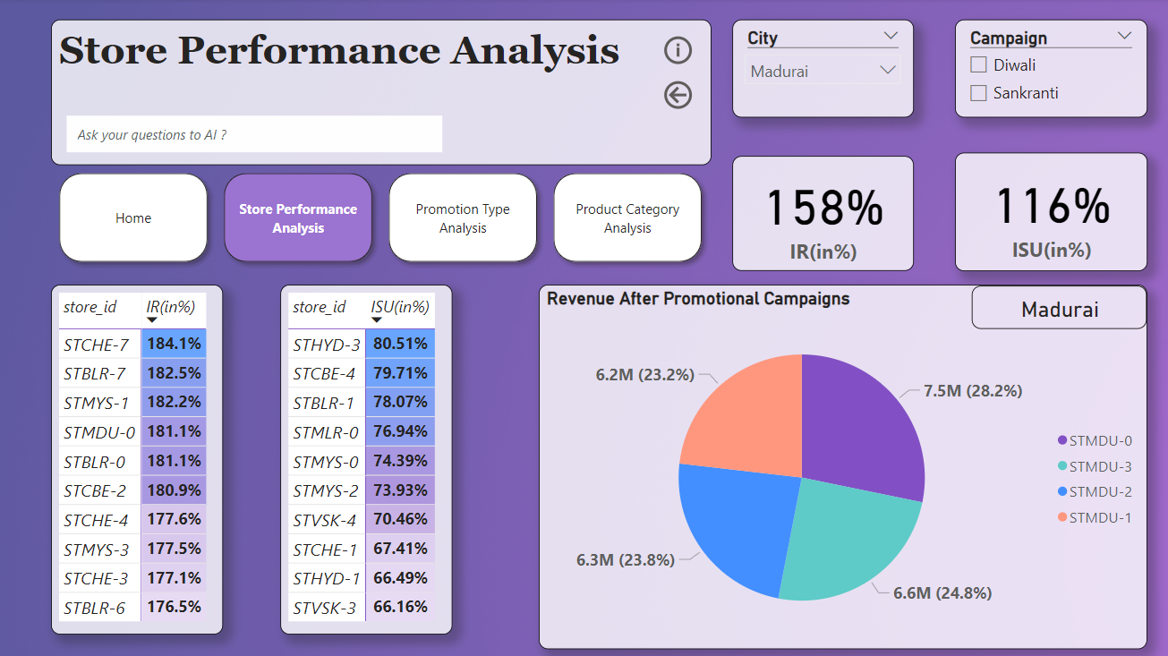Go to the Home page
The image size is (1168, 656).
click(x=133, y=218)
